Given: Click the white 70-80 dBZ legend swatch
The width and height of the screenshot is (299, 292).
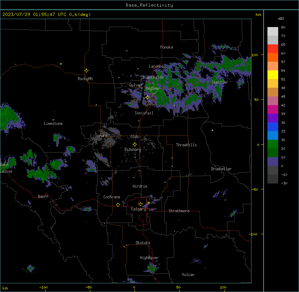Looking at the screenshot, I should click(273, 32).
